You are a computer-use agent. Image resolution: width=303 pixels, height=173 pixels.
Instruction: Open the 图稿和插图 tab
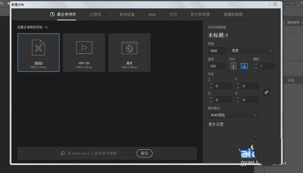point(233,15)
